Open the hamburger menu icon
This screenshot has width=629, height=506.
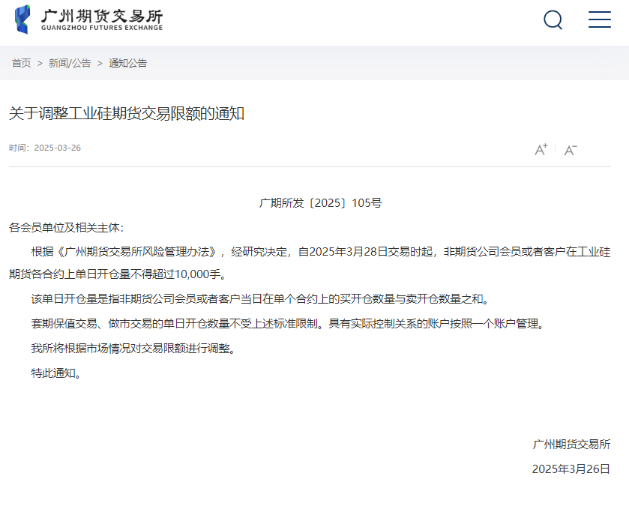599,19
